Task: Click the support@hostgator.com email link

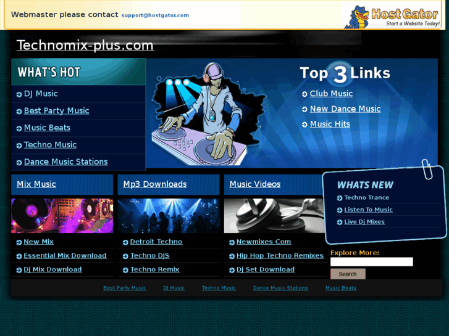Action: [155, 15]
